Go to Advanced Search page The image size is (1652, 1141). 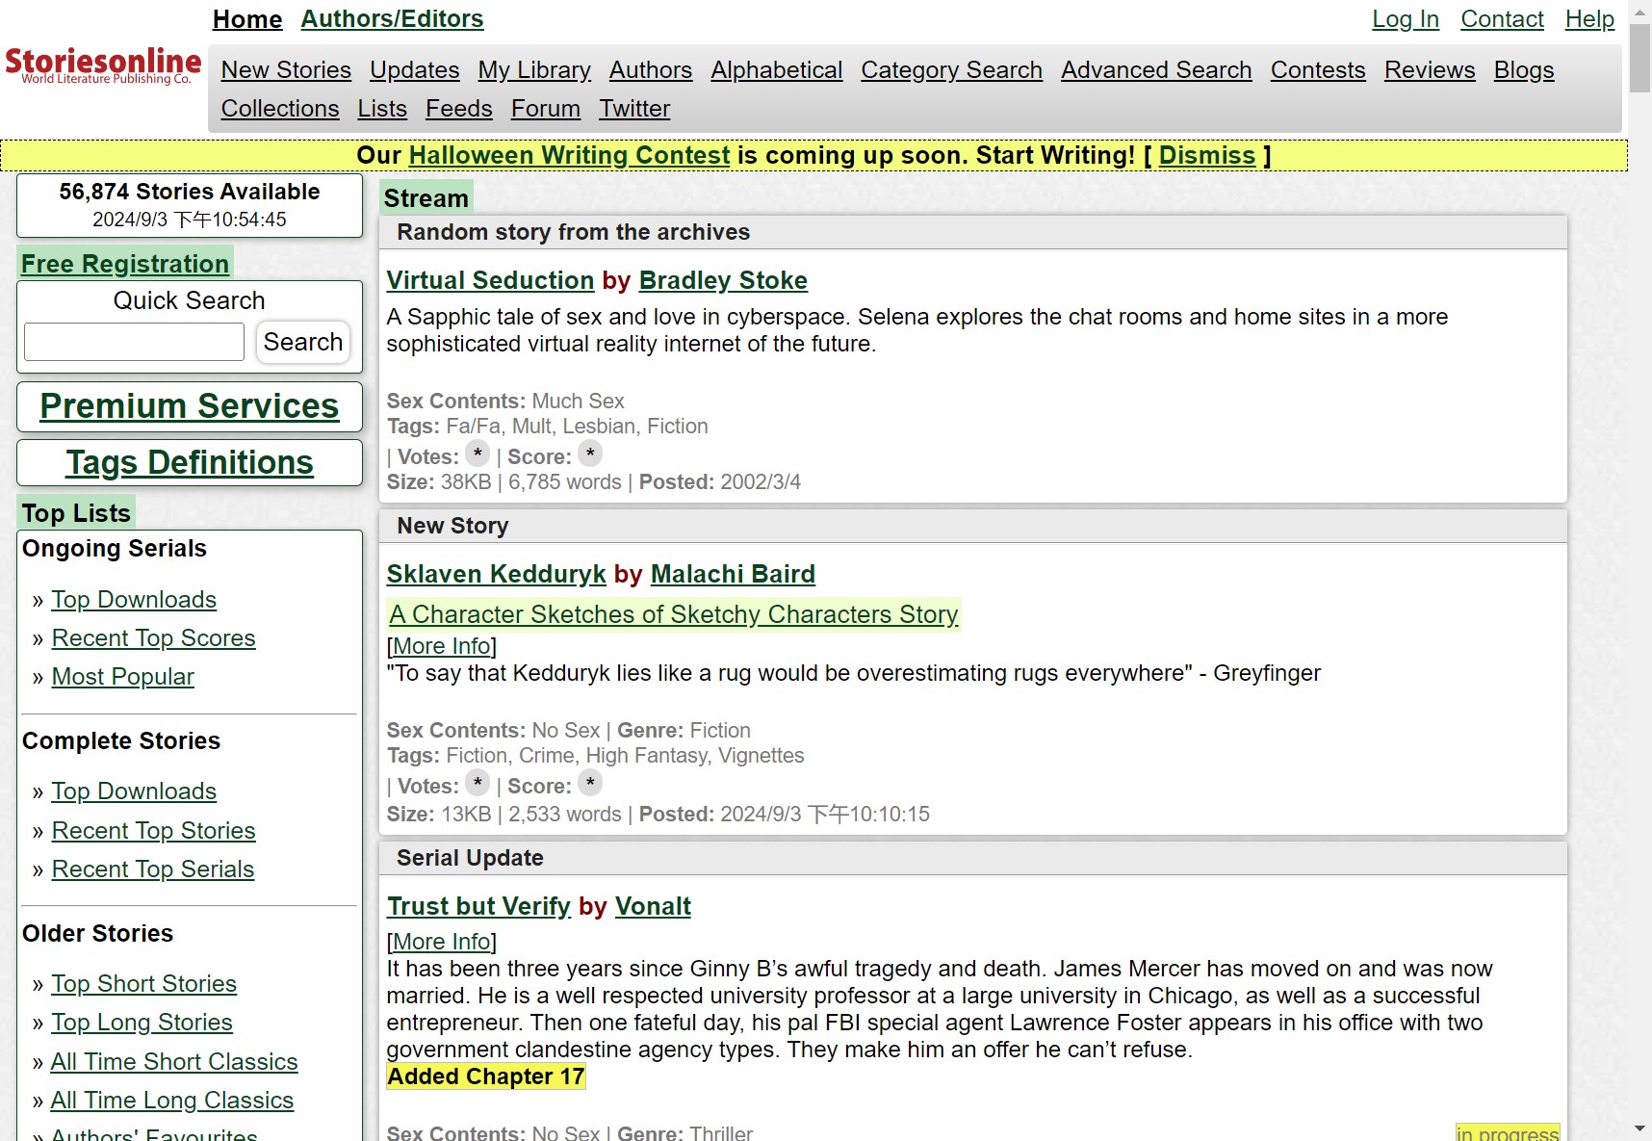[x=1155, y=70]
